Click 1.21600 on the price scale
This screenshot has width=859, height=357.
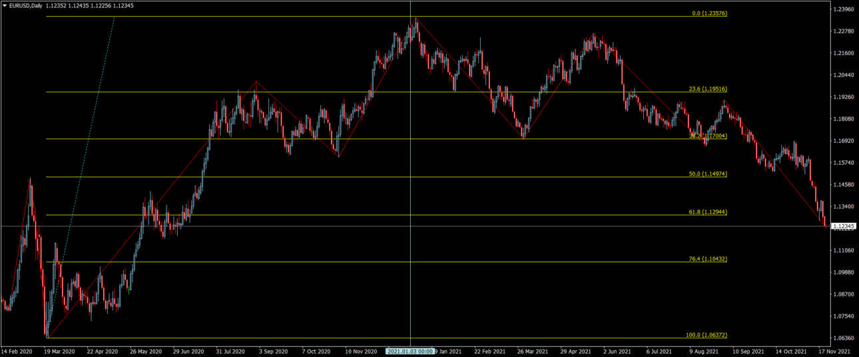[x=843, y=53]
